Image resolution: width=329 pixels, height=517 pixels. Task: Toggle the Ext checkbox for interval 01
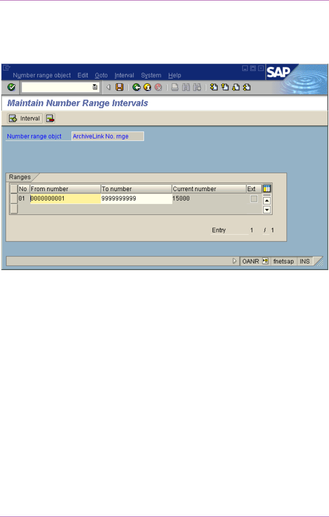[254, 199]
